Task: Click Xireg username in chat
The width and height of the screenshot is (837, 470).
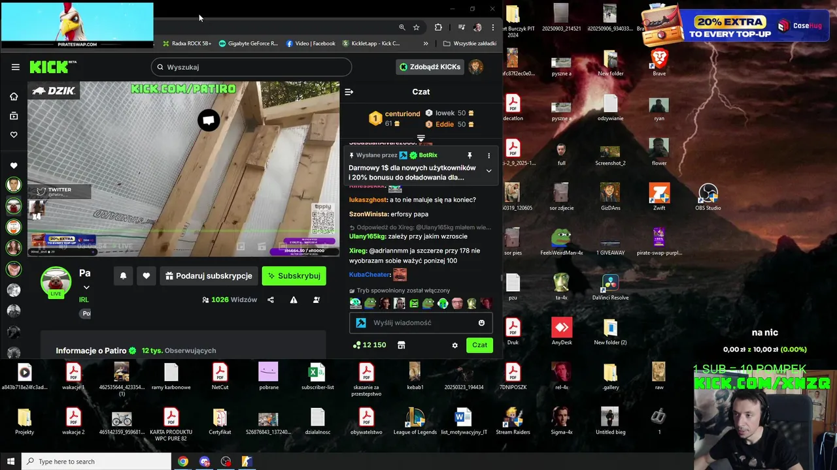Action: (x=358, y=251)
